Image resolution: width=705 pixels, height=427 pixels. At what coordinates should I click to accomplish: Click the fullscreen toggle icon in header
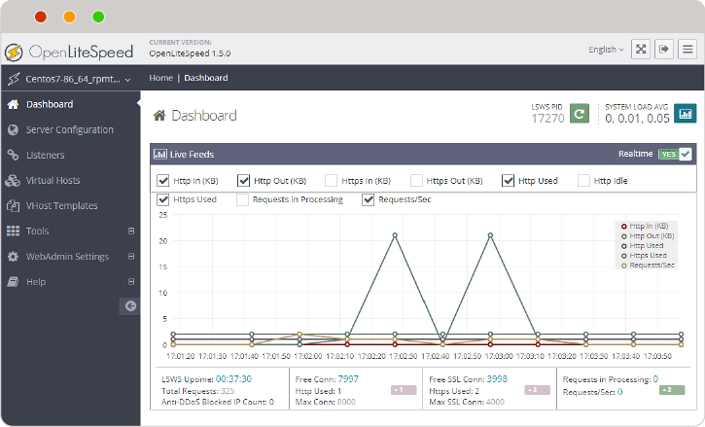click(641, 49)
